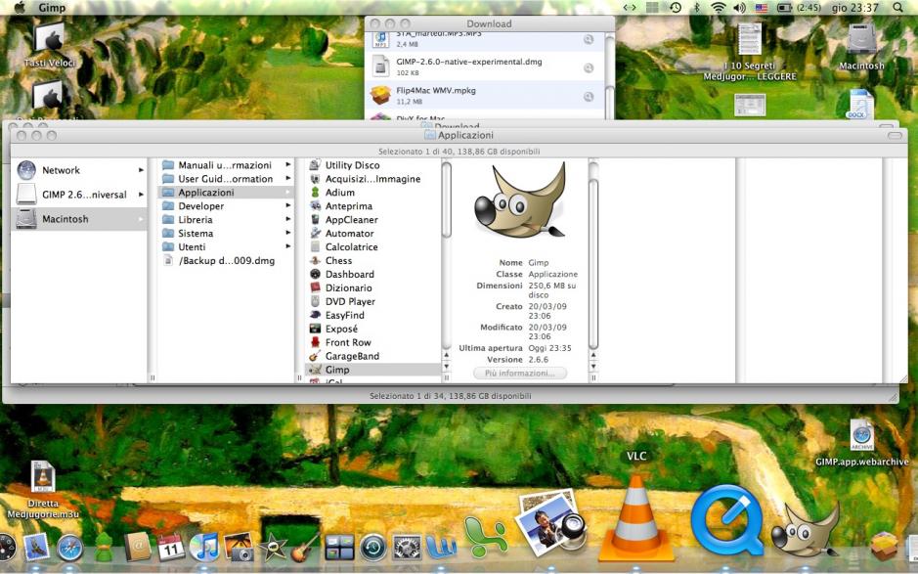Reveal Flip4Mac WMV.mpkg with its magnifier button

pos(589,97)
